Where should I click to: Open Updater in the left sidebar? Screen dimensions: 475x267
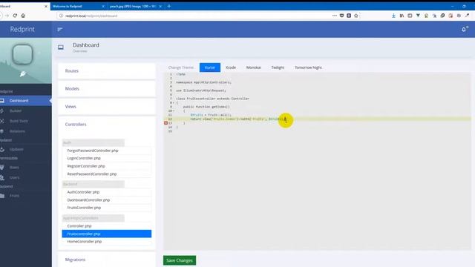(x=16, y=149)
